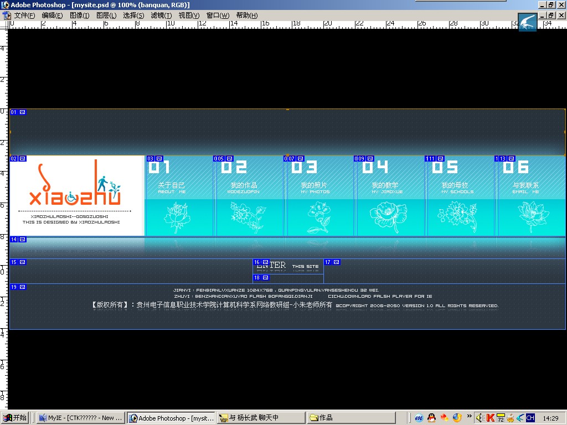
Task: Click the volume speaker tray icon
Action: pos(480,418)
